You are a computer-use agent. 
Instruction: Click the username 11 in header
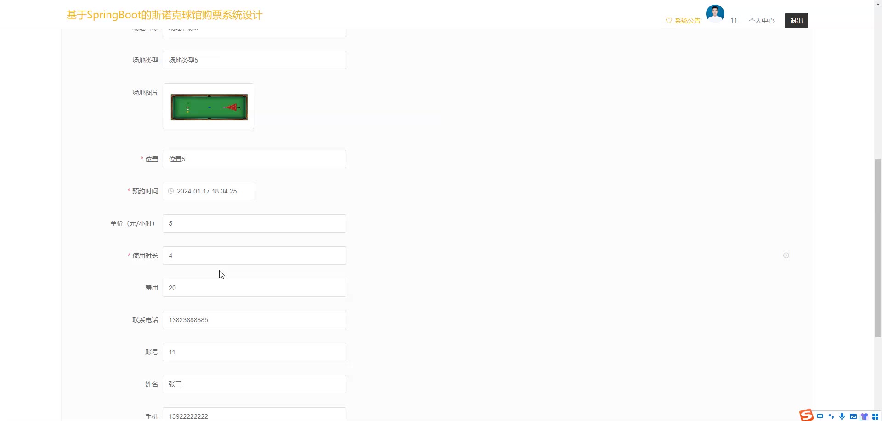[x=734, y=21]
